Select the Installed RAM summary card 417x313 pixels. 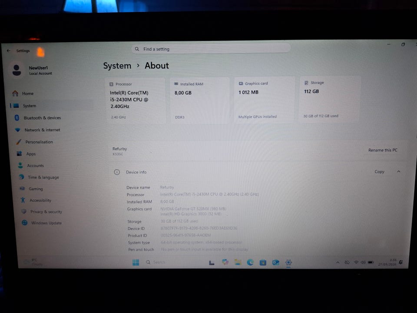[x=199, y=100]
